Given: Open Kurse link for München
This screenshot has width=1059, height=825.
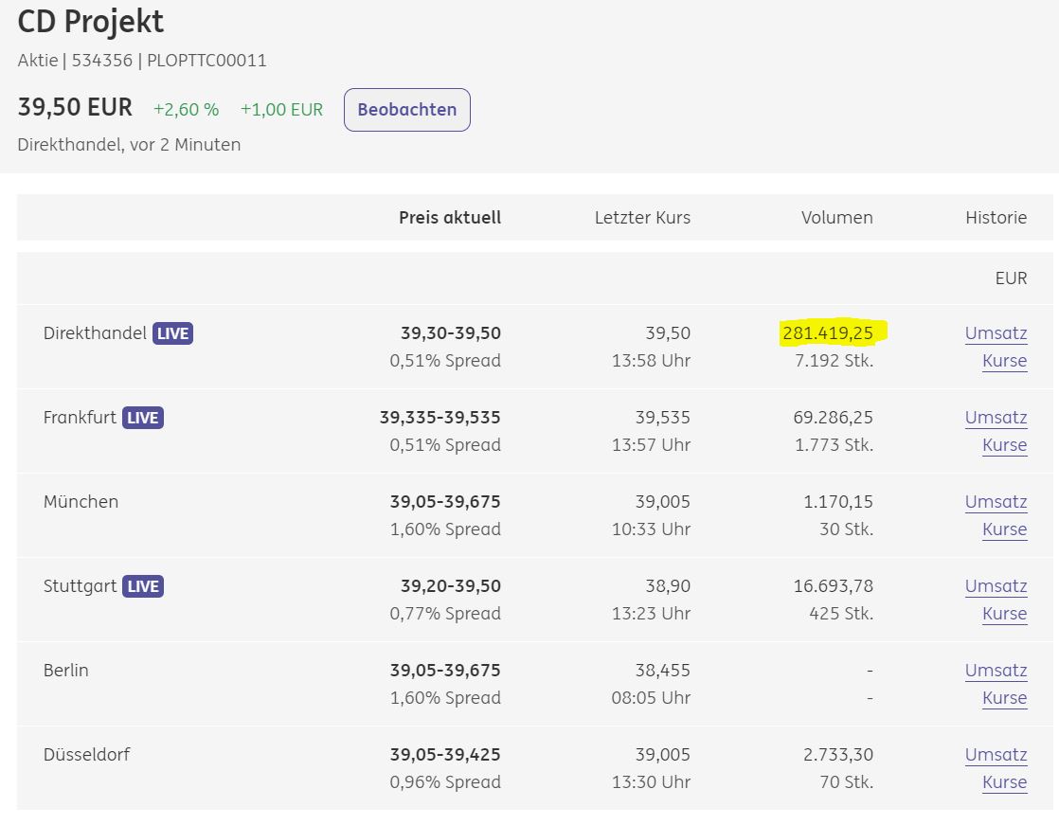Looking at the screenshot, I should (x=1004, y=529).
